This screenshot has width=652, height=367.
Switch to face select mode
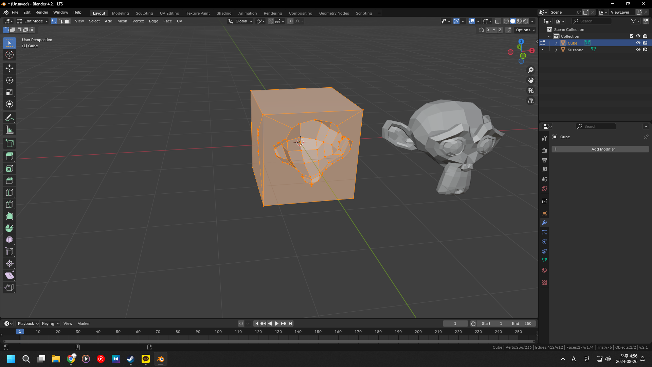click(67, 21)
